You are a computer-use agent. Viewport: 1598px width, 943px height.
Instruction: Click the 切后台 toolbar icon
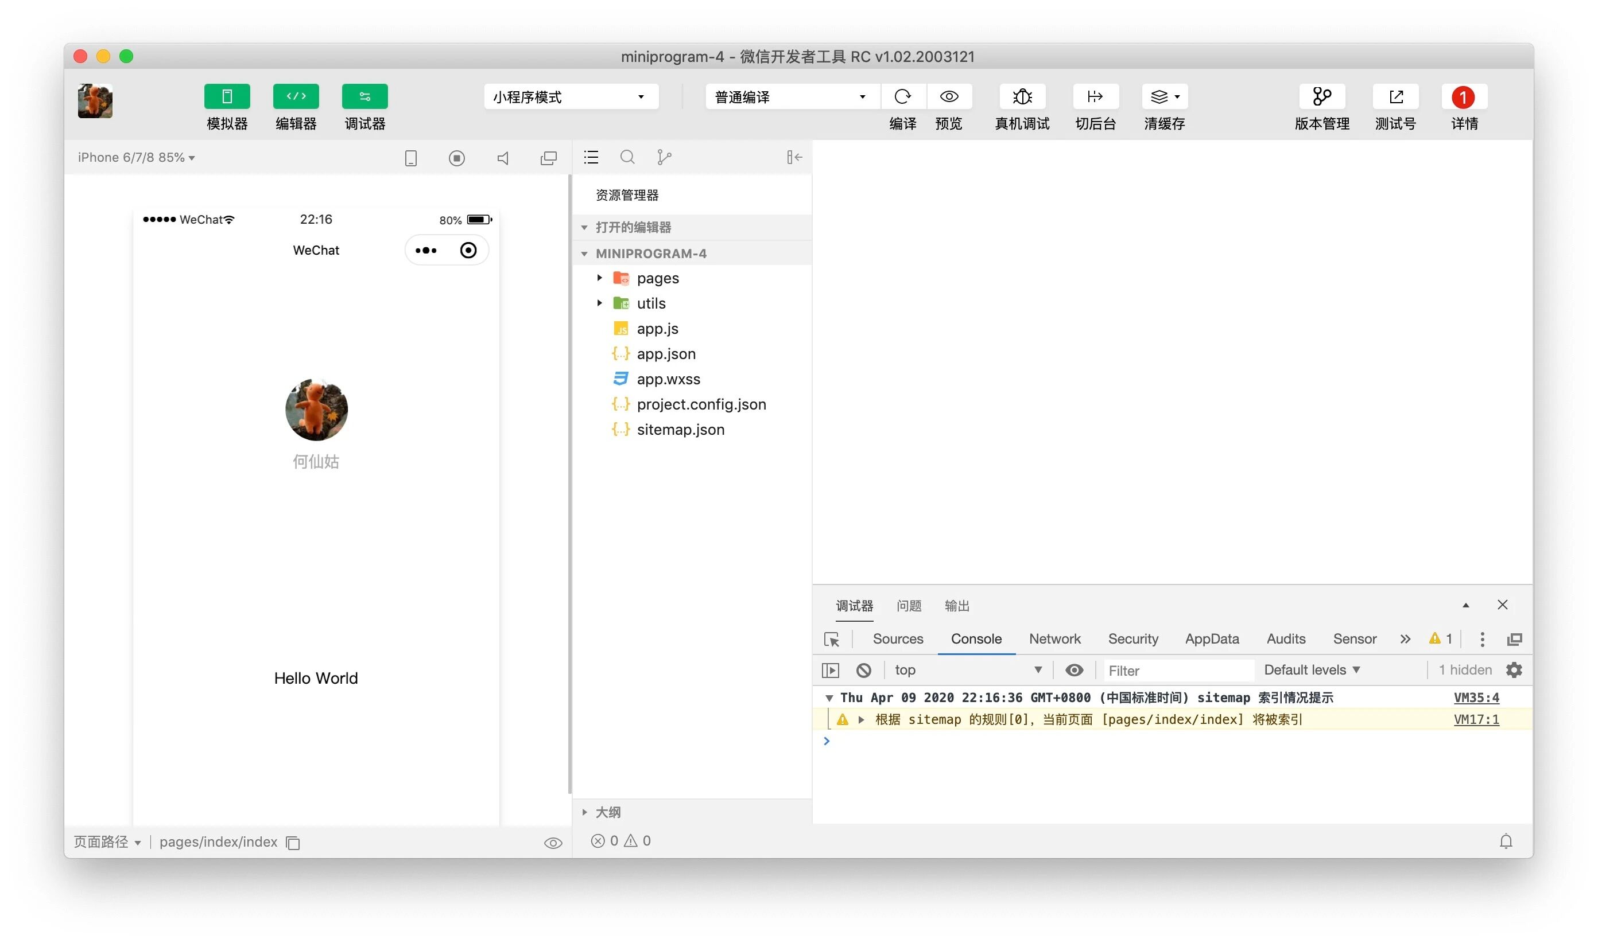(1095, 96)
